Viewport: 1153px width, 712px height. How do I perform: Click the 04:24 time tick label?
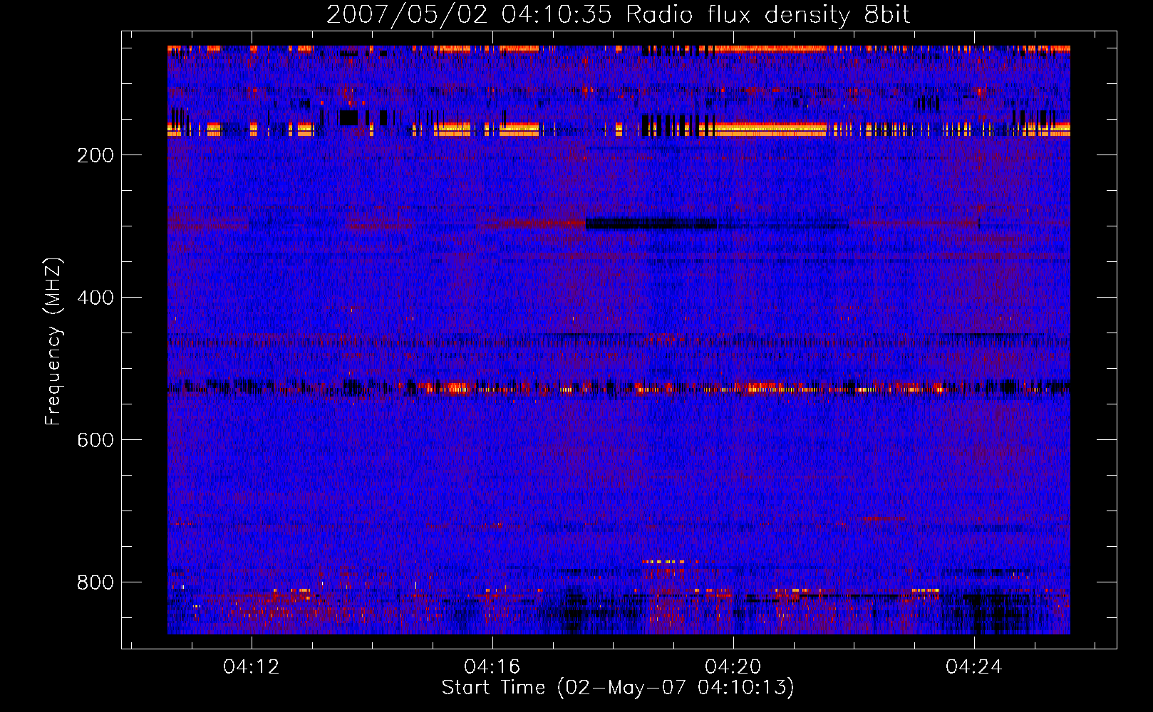tap(974, 667)
